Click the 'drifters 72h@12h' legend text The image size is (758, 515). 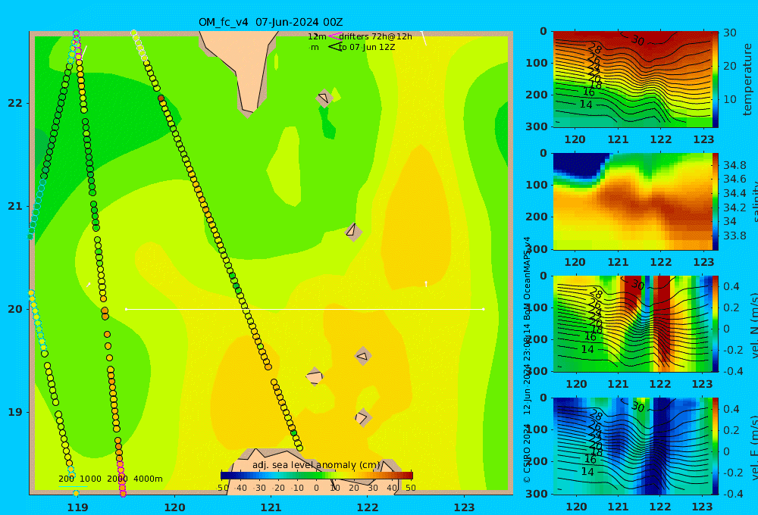click(x=375, y=36)
